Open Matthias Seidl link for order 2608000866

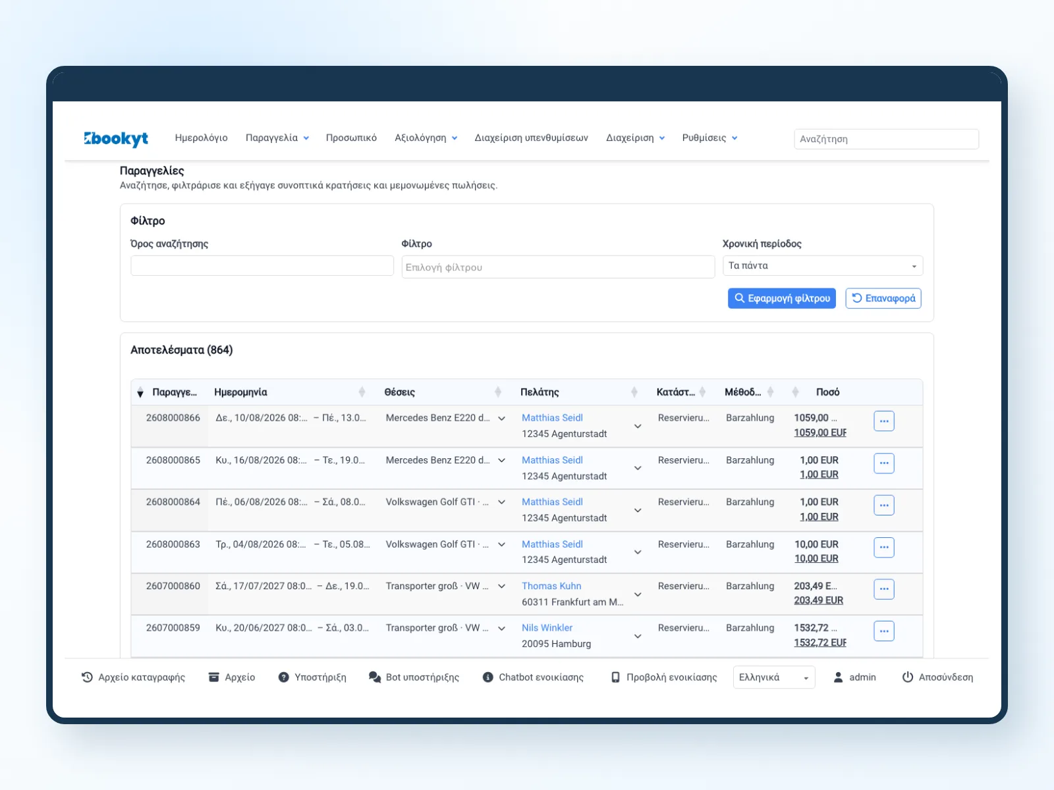(x=552, y=418)
